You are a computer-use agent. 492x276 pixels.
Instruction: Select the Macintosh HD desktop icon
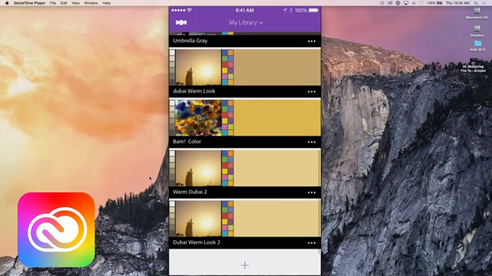(x=477, y=13)
